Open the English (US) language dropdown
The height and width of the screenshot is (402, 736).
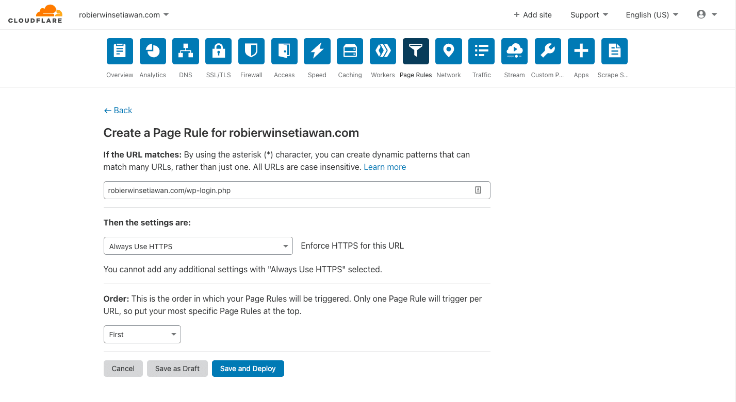pos(652,15)
